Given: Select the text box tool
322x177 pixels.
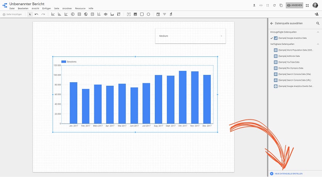Looking at the screenshot, I should point(129,14).
